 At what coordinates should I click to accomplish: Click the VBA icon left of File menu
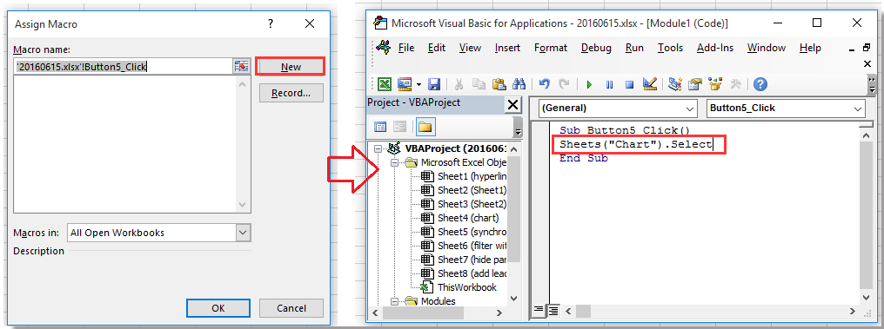pos(384,48)
